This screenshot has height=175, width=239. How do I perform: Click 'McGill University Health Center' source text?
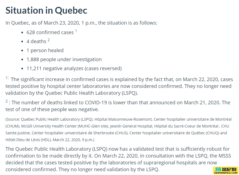pyautogui.click(x=49, y=126)
